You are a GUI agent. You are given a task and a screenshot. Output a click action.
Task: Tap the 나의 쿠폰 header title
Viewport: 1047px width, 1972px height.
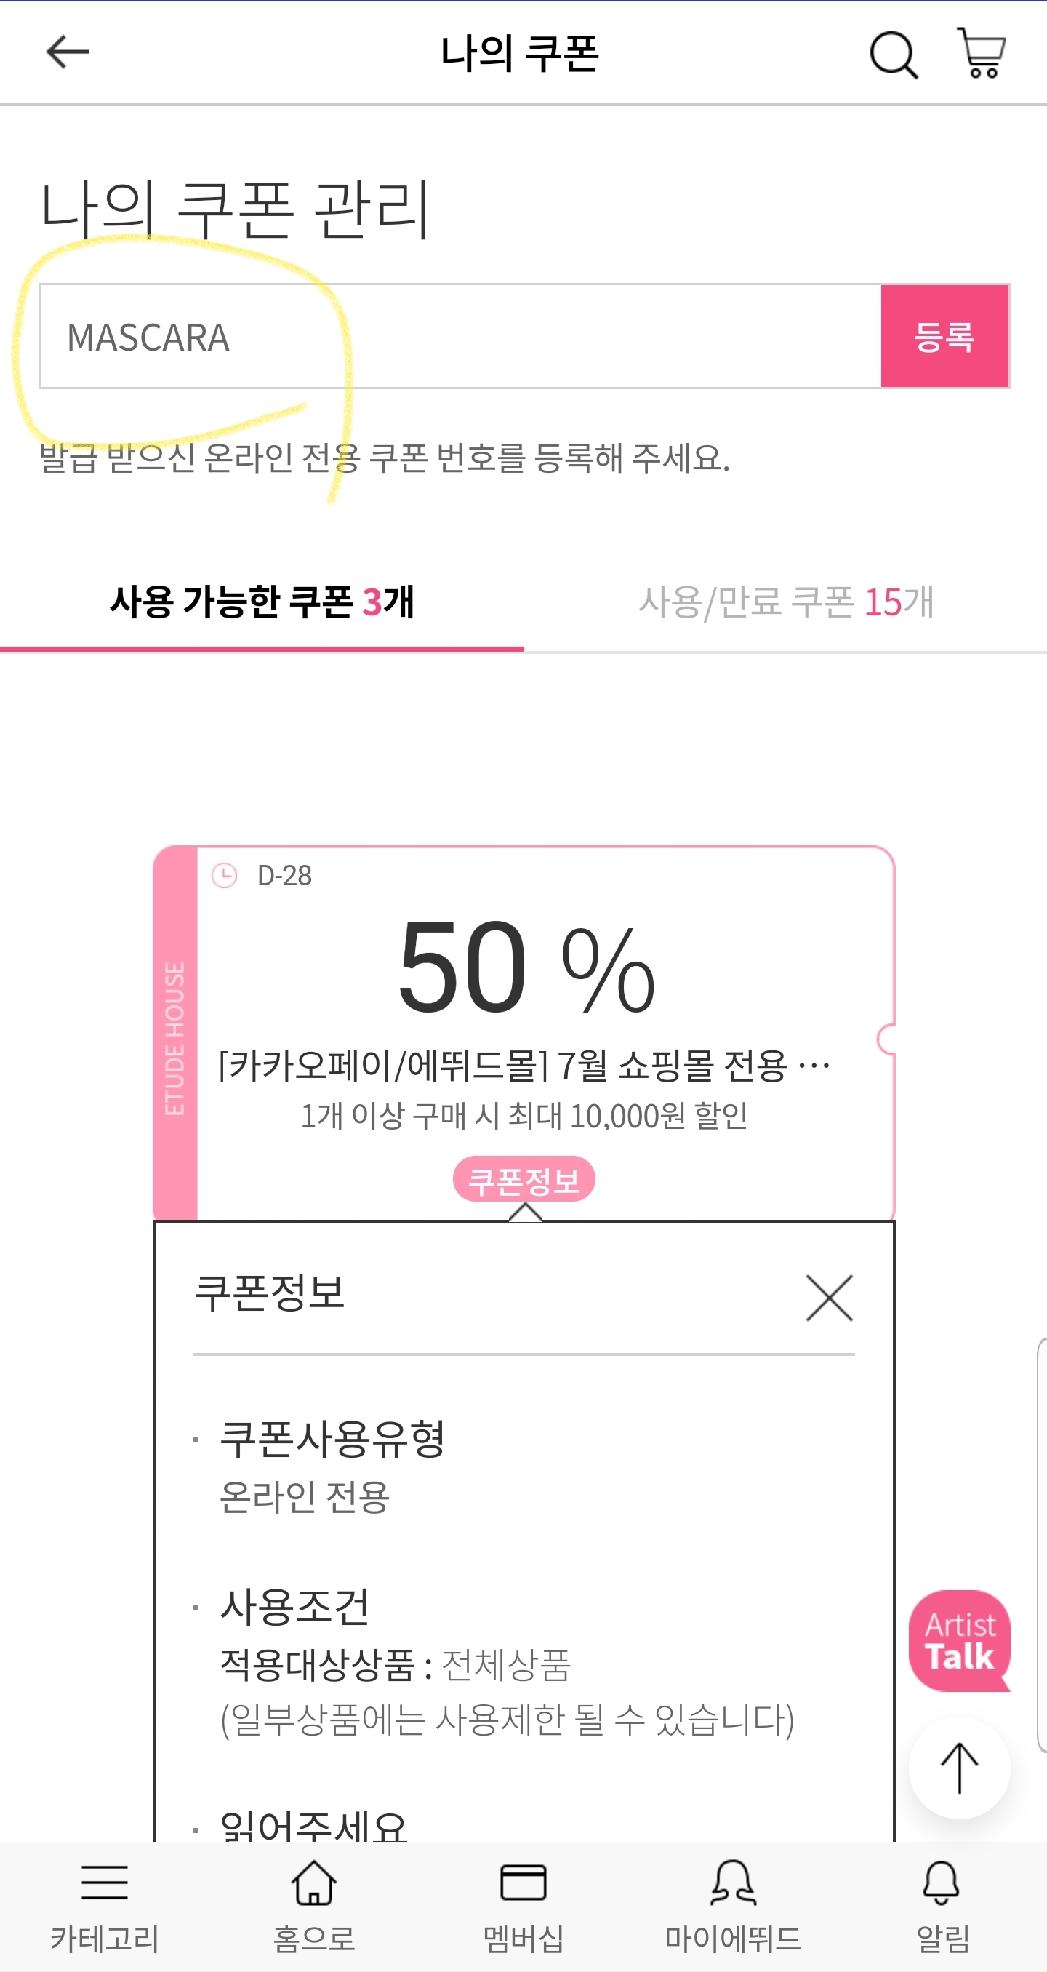pyautogui.click(x=520, y=54)
